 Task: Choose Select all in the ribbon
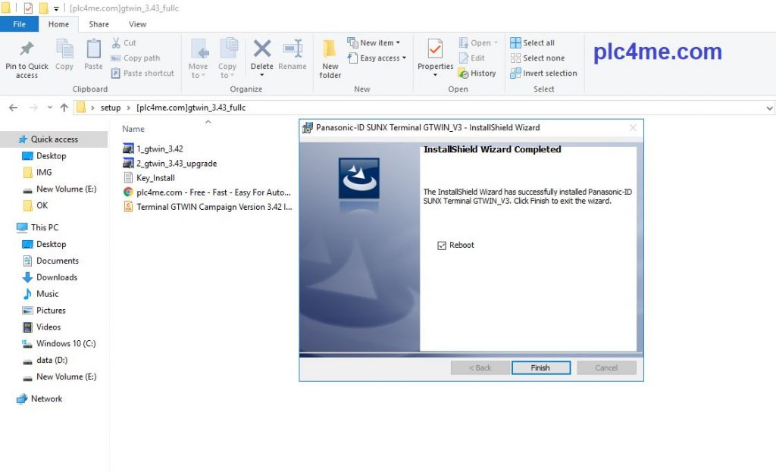532,43
